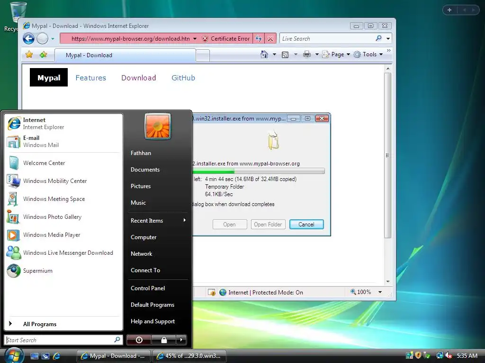Click the 5:35 AM taskbar clock
Screen dimensions: 485x363
[467, 355]
